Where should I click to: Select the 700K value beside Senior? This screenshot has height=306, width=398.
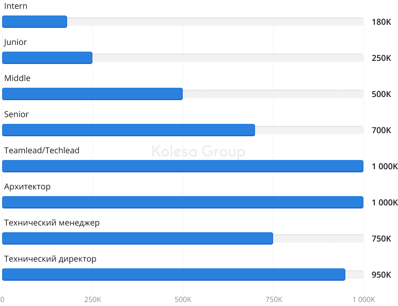(x=381, y=131)
